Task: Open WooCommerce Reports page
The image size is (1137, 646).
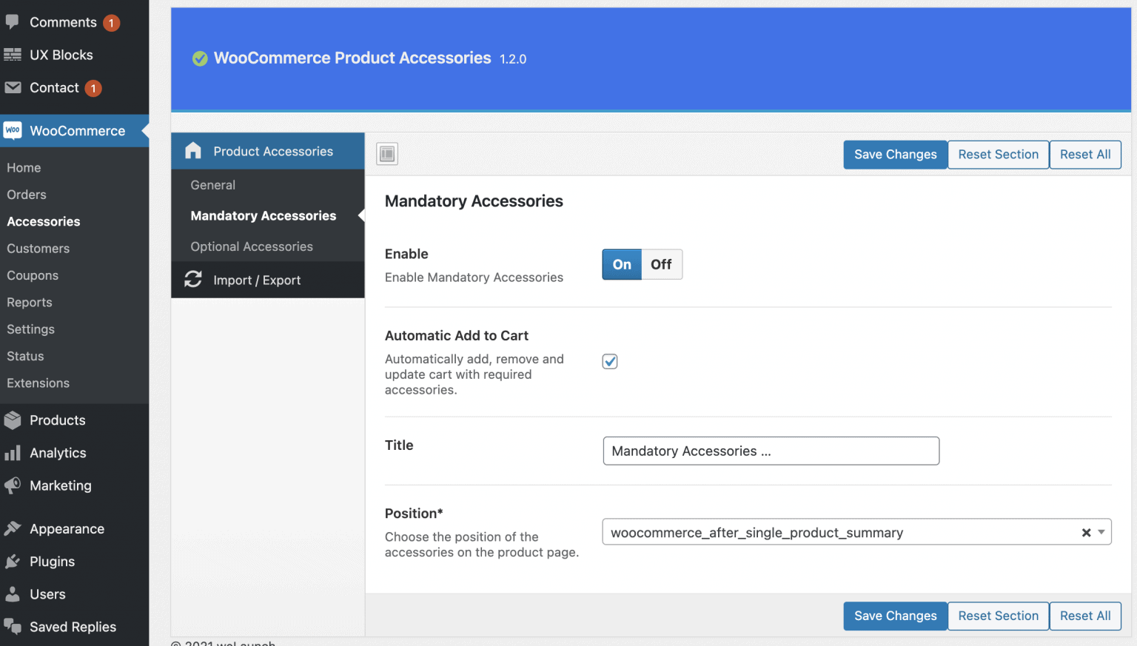Action: [30, 302]
